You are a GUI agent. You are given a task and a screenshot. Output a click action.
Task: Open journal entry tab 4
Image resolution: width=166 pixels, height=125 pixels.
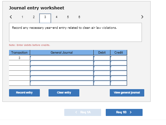57,17
